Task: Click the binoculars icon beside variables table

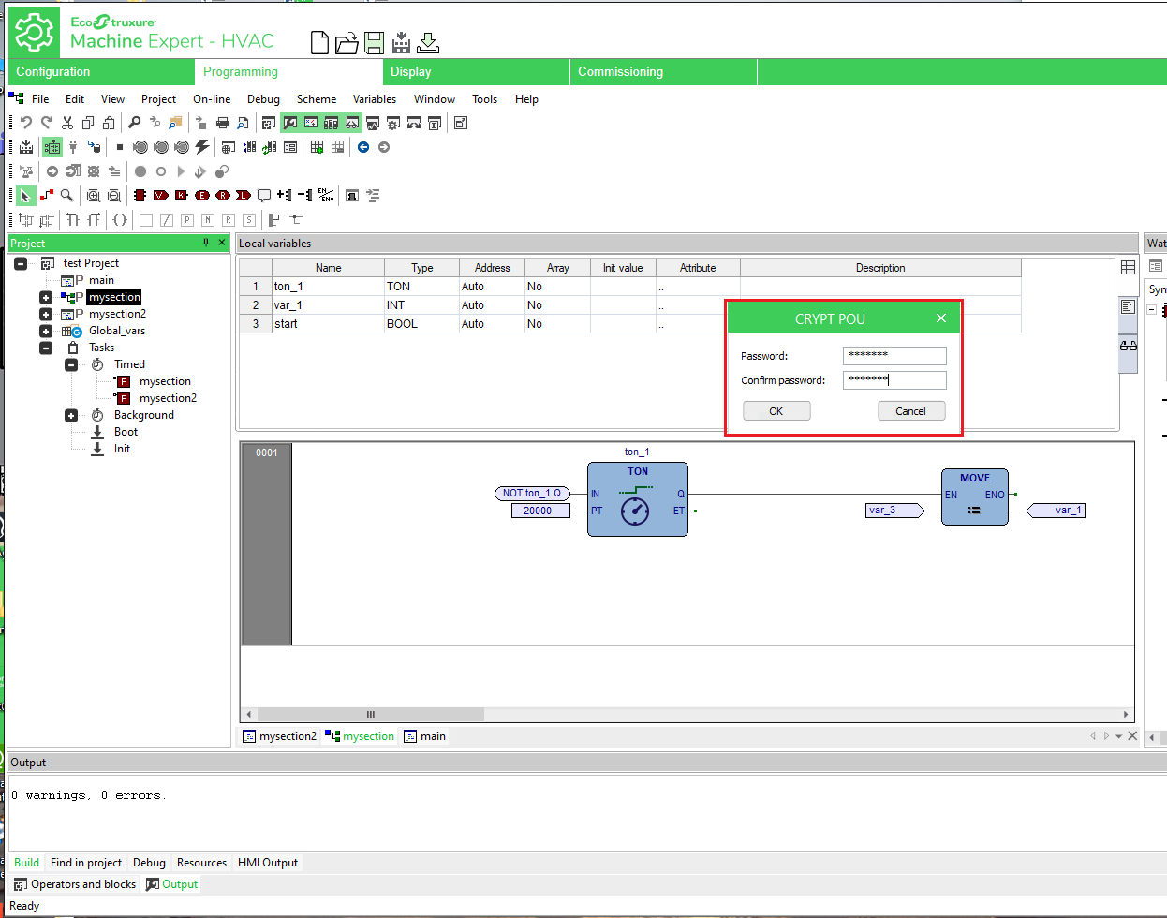Action: pyautogui.click(x=1129, y=346)
